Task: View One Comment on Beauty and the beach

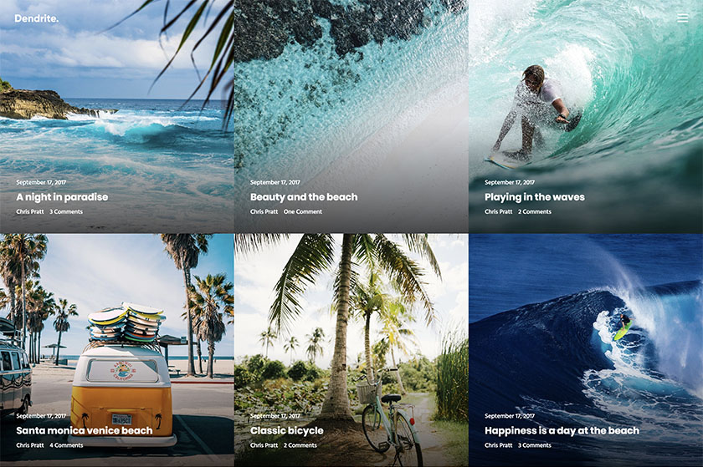Action: click(303, 212)
